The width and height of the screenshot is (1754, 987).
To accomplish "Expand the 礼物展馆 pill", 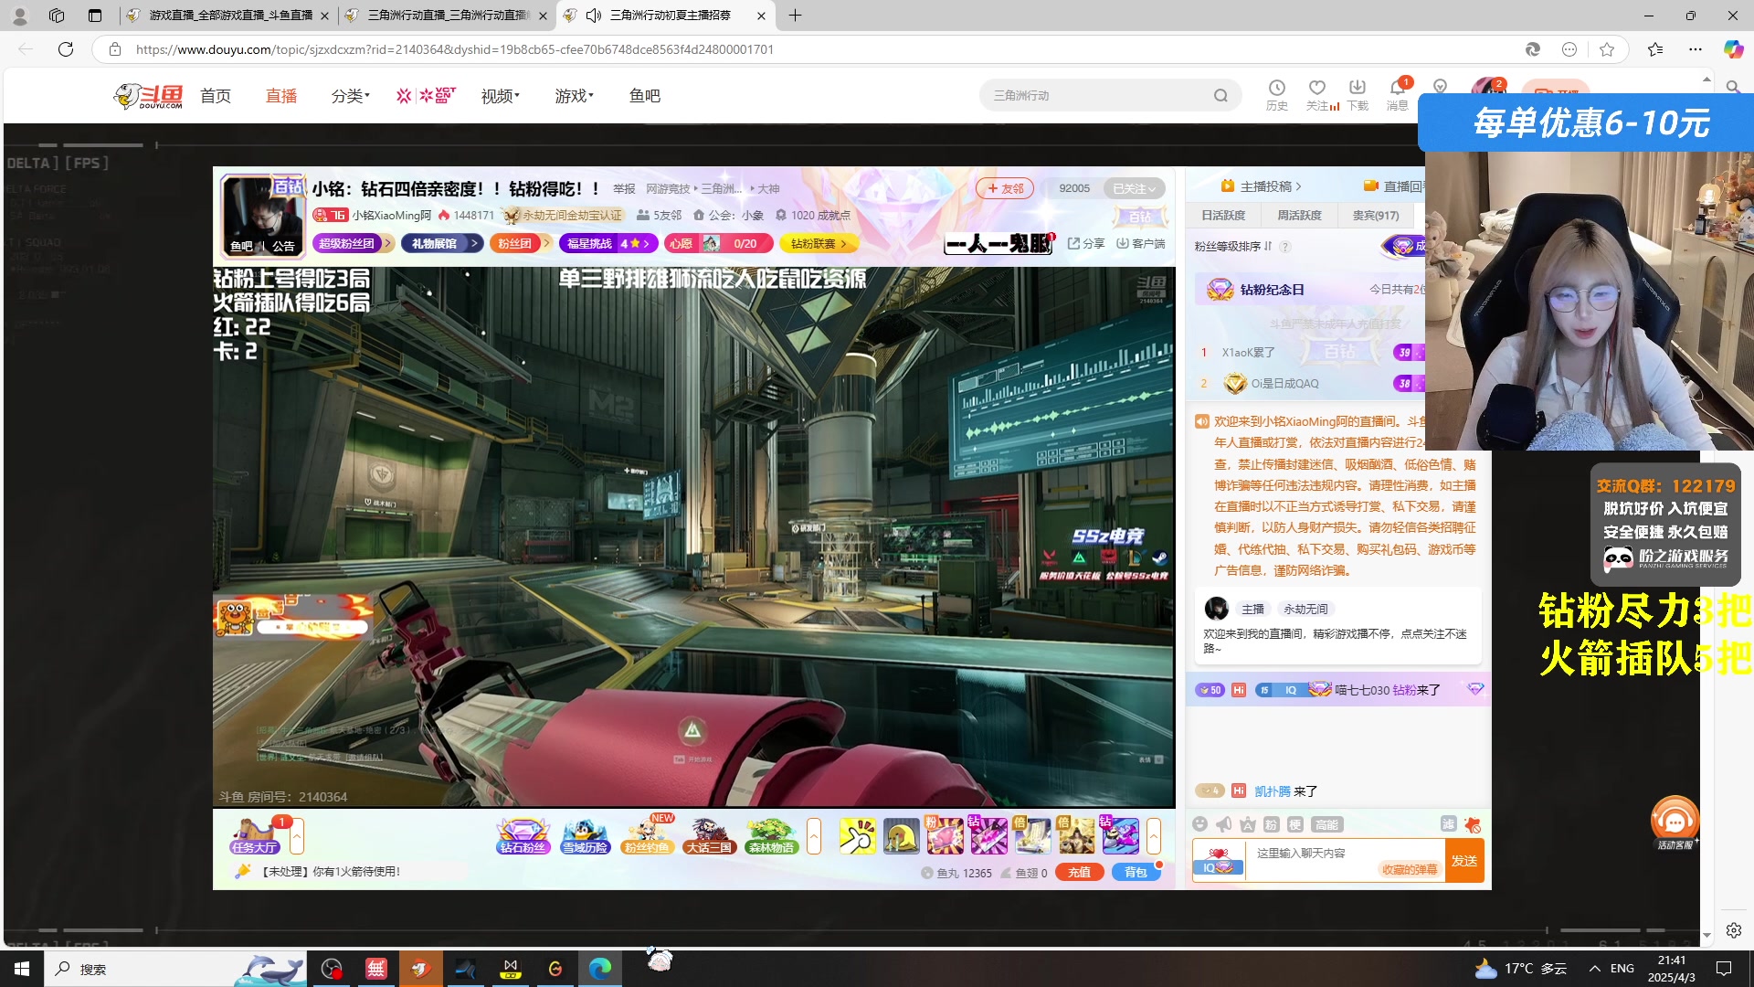I will click(441, 243).
